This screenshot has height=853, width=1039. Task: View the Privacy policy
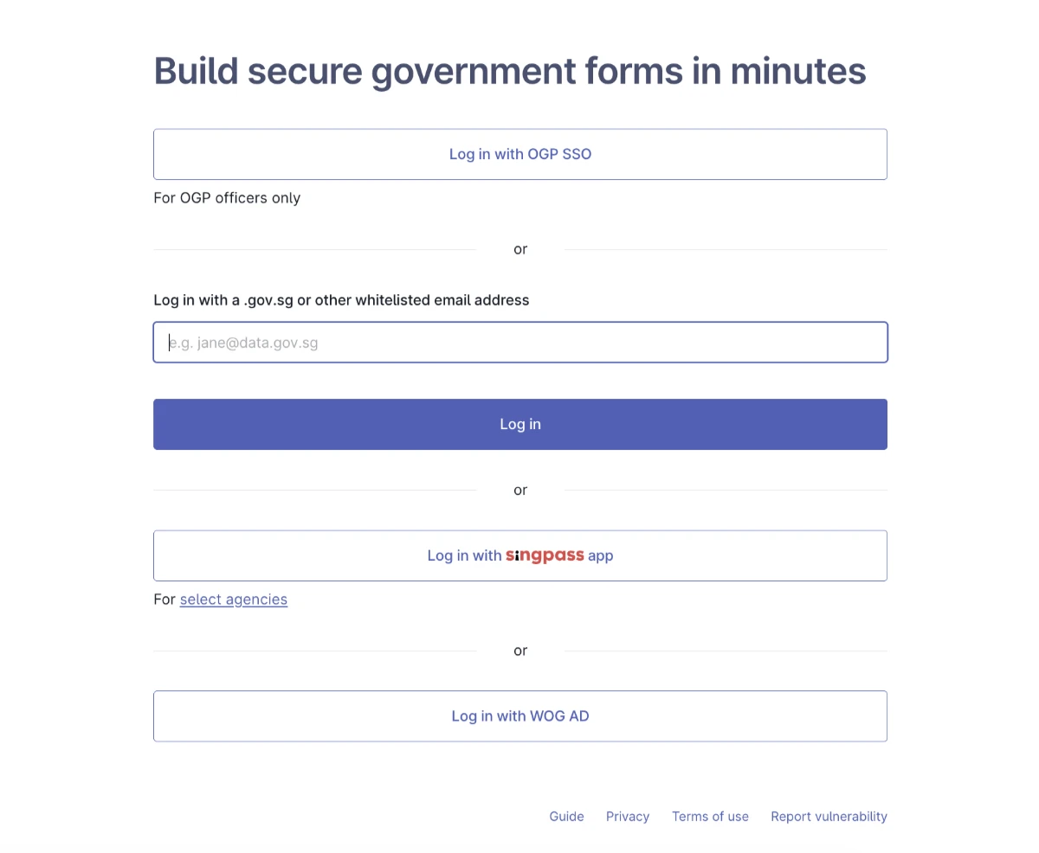point(627,816)
